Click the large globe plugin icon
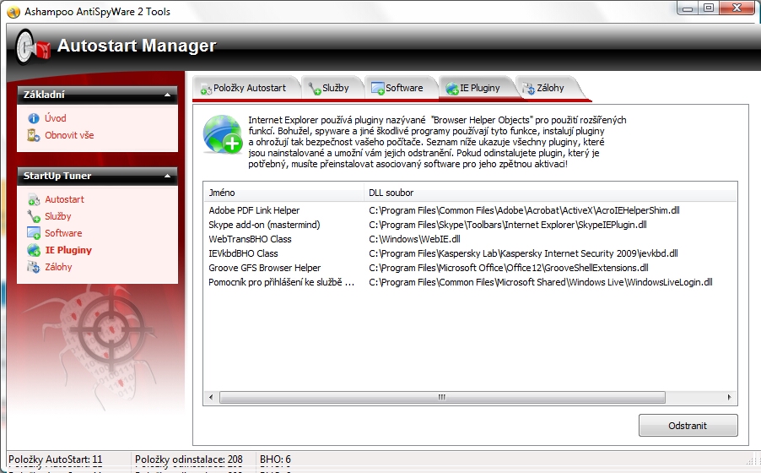Image resolution: width=761 pixels, height=473 pixels. tap(223, 134)
